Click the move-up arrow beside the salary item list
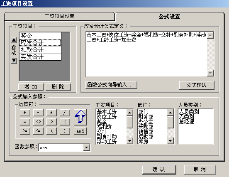Image resolution: width=229 pixels, height=177 pixels. click(14, 40)
